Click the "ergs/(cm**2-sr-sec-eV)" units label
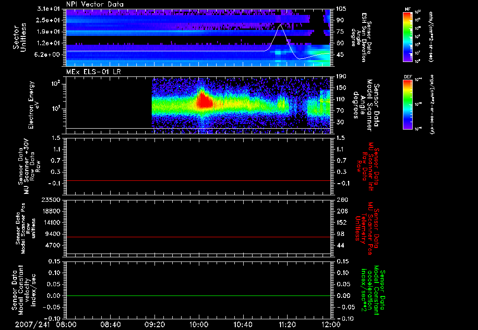 pyautogui.click(x=431, y=104)
